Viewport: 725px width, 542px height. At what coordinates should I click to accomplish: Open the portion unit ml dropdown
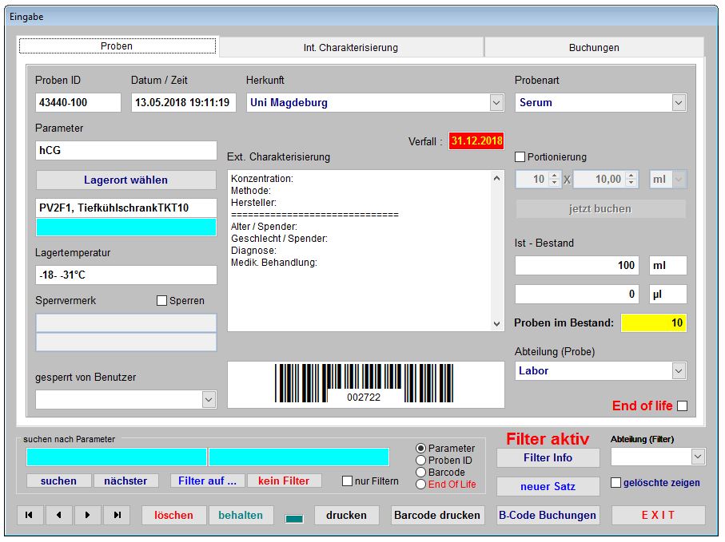point(679,179)
